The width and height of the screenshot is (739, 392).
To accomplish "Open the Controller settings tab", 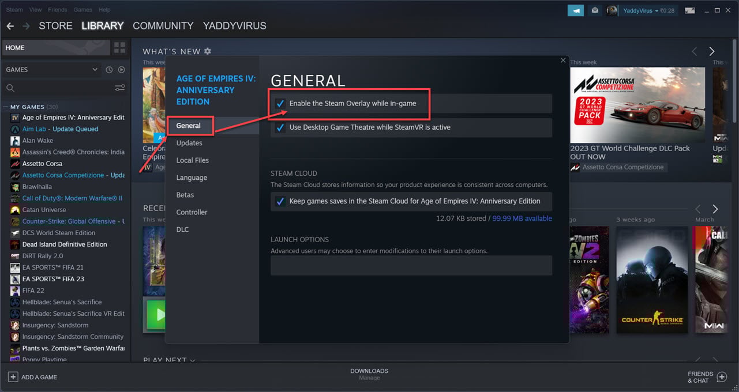I will click(x=191, y=212).
